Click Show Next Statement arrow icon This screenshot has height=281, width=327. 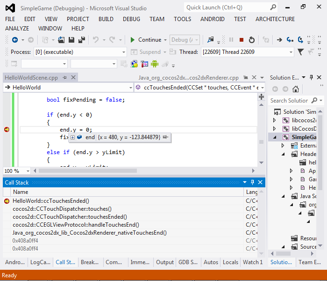tap(279, 40)
